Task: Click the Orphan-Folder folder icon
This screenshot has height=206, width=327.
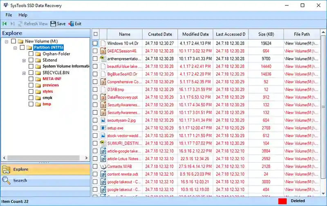Action: (x=38, y=54)
